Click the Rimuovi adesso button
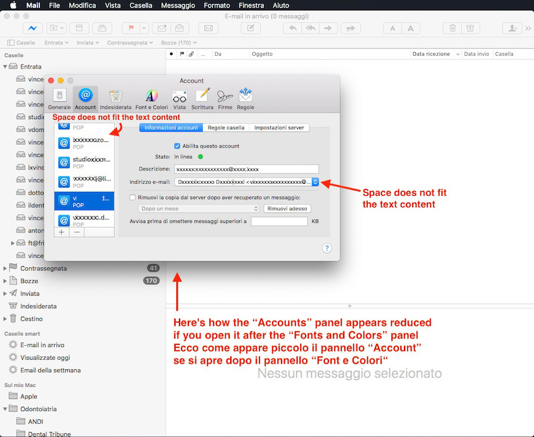The width and height of the screenshot is (534, 437). tap(287, 208)
